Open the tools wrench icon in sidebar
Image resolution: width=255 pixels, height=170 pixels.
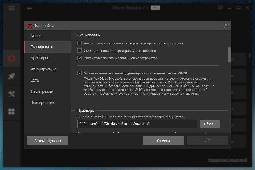pyautogui.click(x=11, y=94)
